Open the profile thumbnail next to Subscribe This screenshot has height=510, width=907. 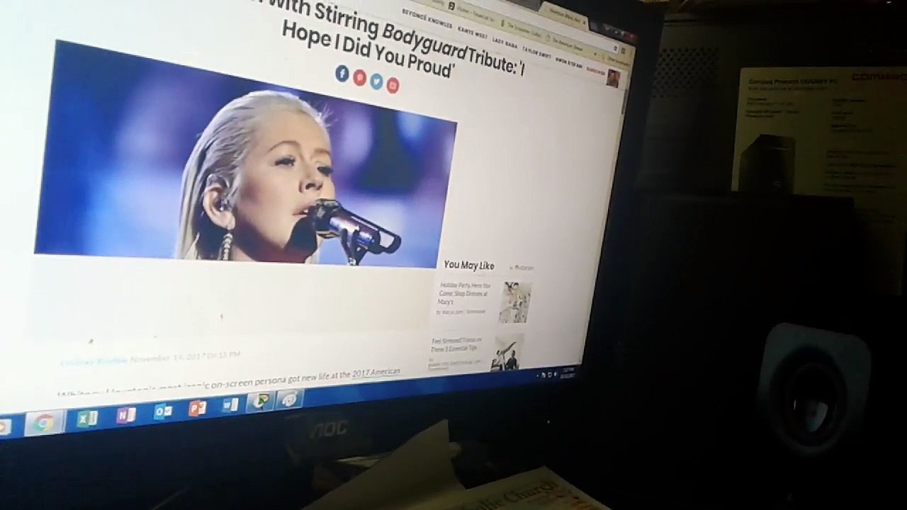point(613,78)
